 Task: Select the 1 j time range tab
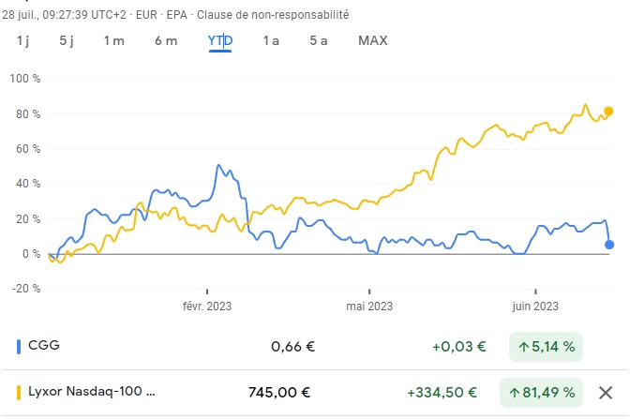(x=23, y=40)
